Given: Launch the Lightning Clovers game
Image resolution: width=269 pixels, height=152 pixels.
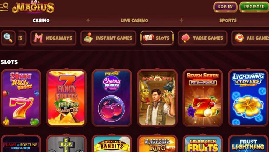Looking at the screenshot, I should [x=248, y=98].
